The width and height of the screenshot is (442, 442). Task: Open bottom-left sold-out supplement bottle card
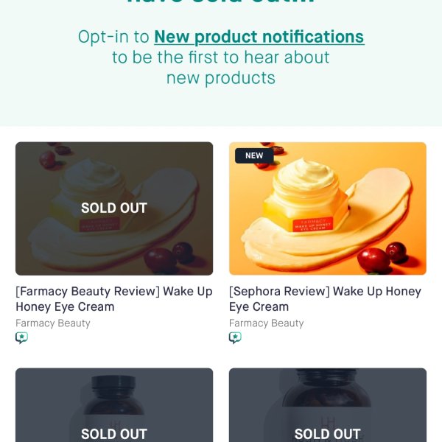tap(114, 405)
